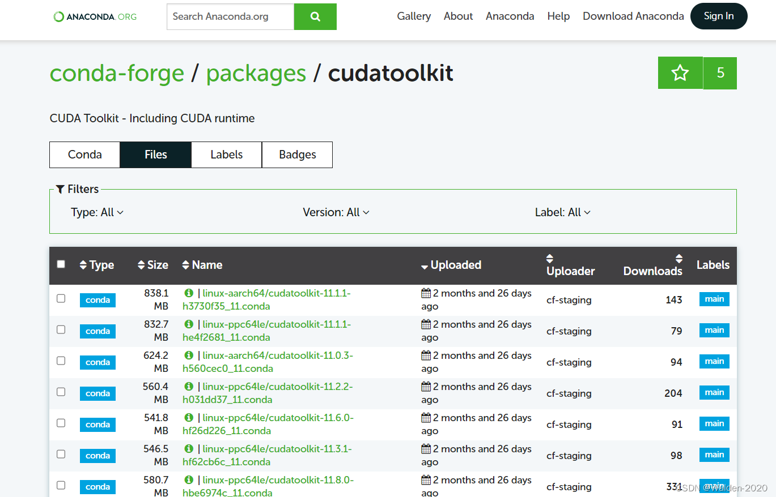Open linux-aarch64/cudatoolkit-11.0.3-h560cec0_11.conda file link
776x497 pixels.
pyautogui.click(x=268, y=362)
